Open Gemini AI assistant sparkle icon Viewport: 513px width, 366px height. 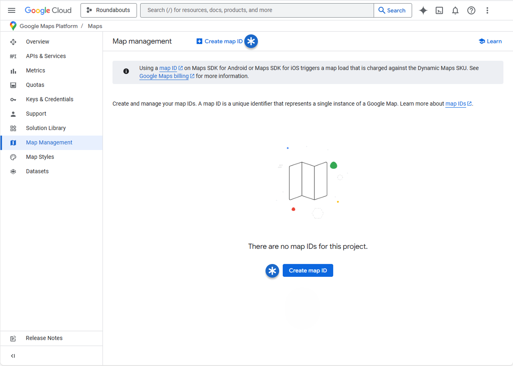coord(423,10)
